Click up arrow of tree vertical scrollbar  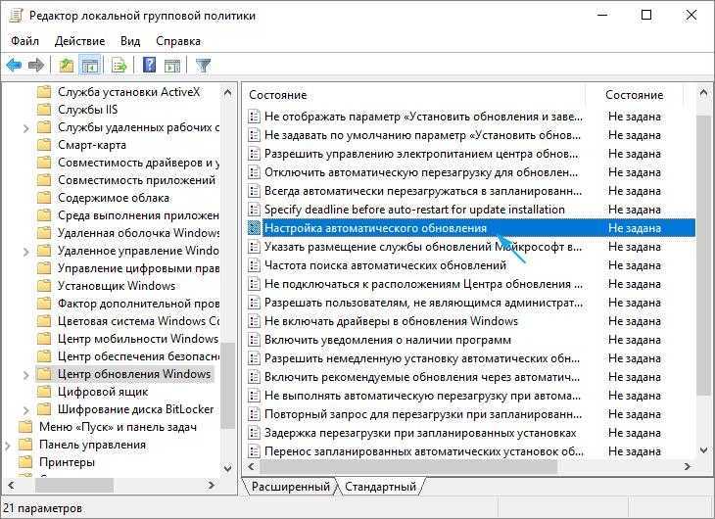(227, 93)
